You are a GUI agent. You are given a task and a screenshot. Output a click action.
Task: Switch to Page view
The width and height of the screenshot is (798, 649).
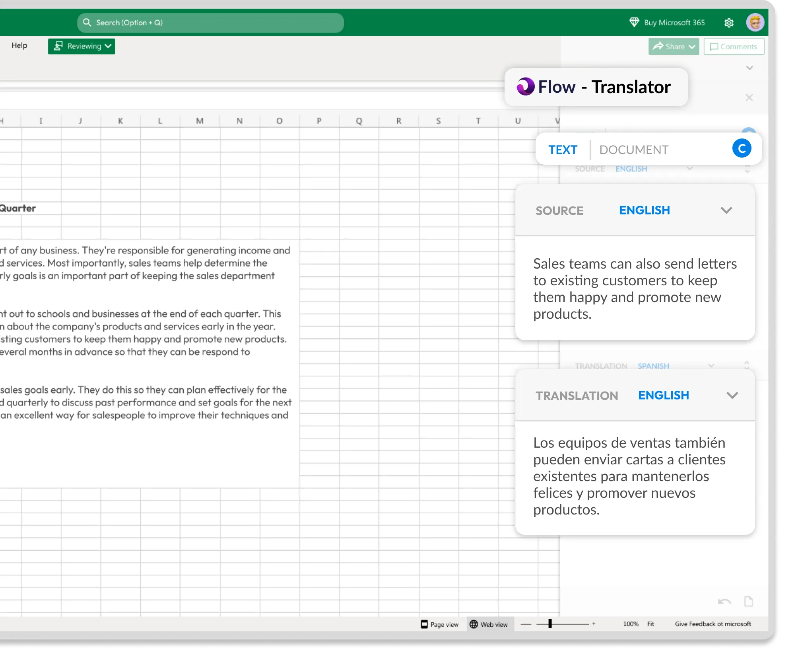[x=440, y=624]
